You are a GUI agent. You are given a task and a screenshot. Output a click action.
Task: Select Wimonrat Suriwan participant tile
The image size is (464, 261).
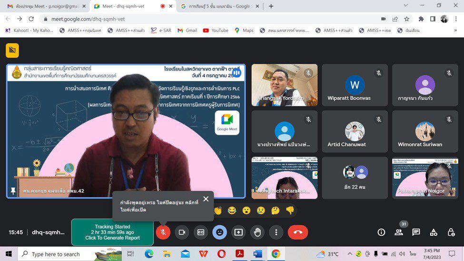(x=425, y=131)
